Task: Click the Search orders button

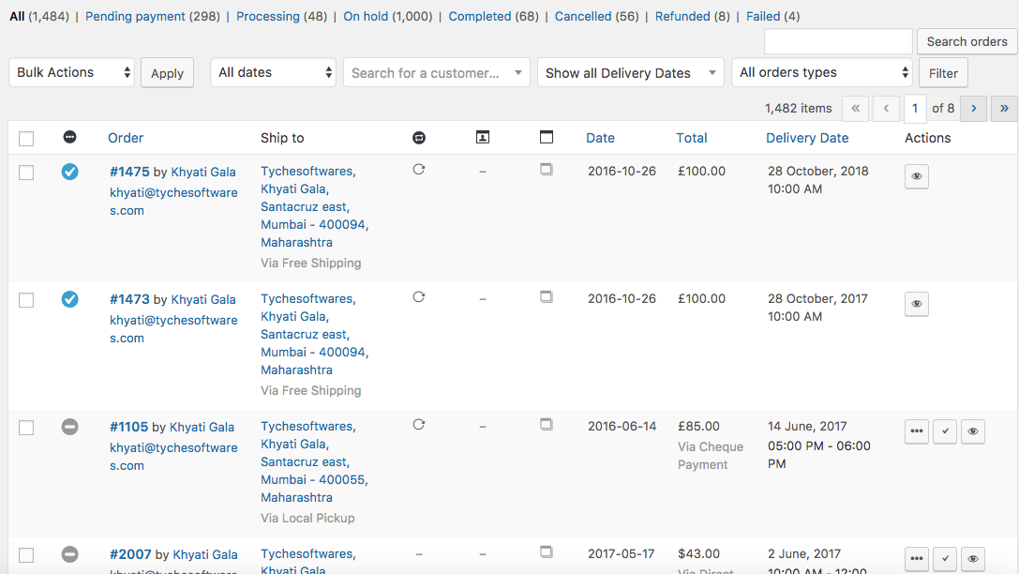Action: tap(967, 41)
